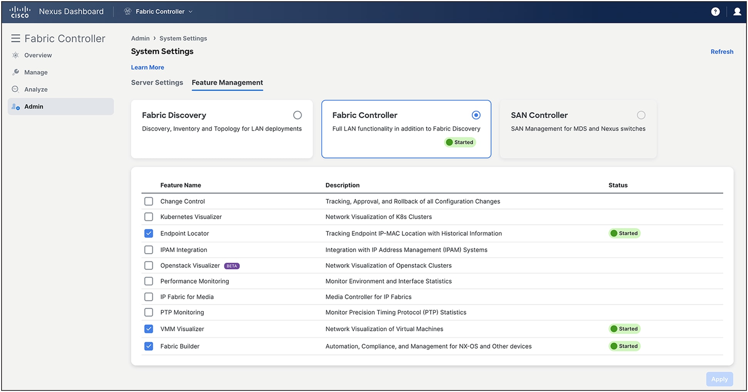Enable the Openstack Visualizer checkbox

(149, 265)
